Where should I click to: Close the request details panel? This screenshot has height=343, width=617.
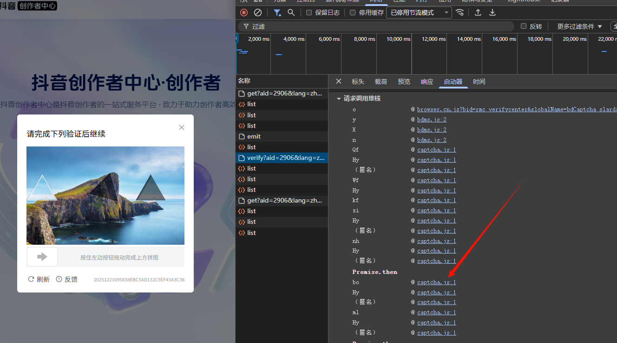click(x=339, y=81)
